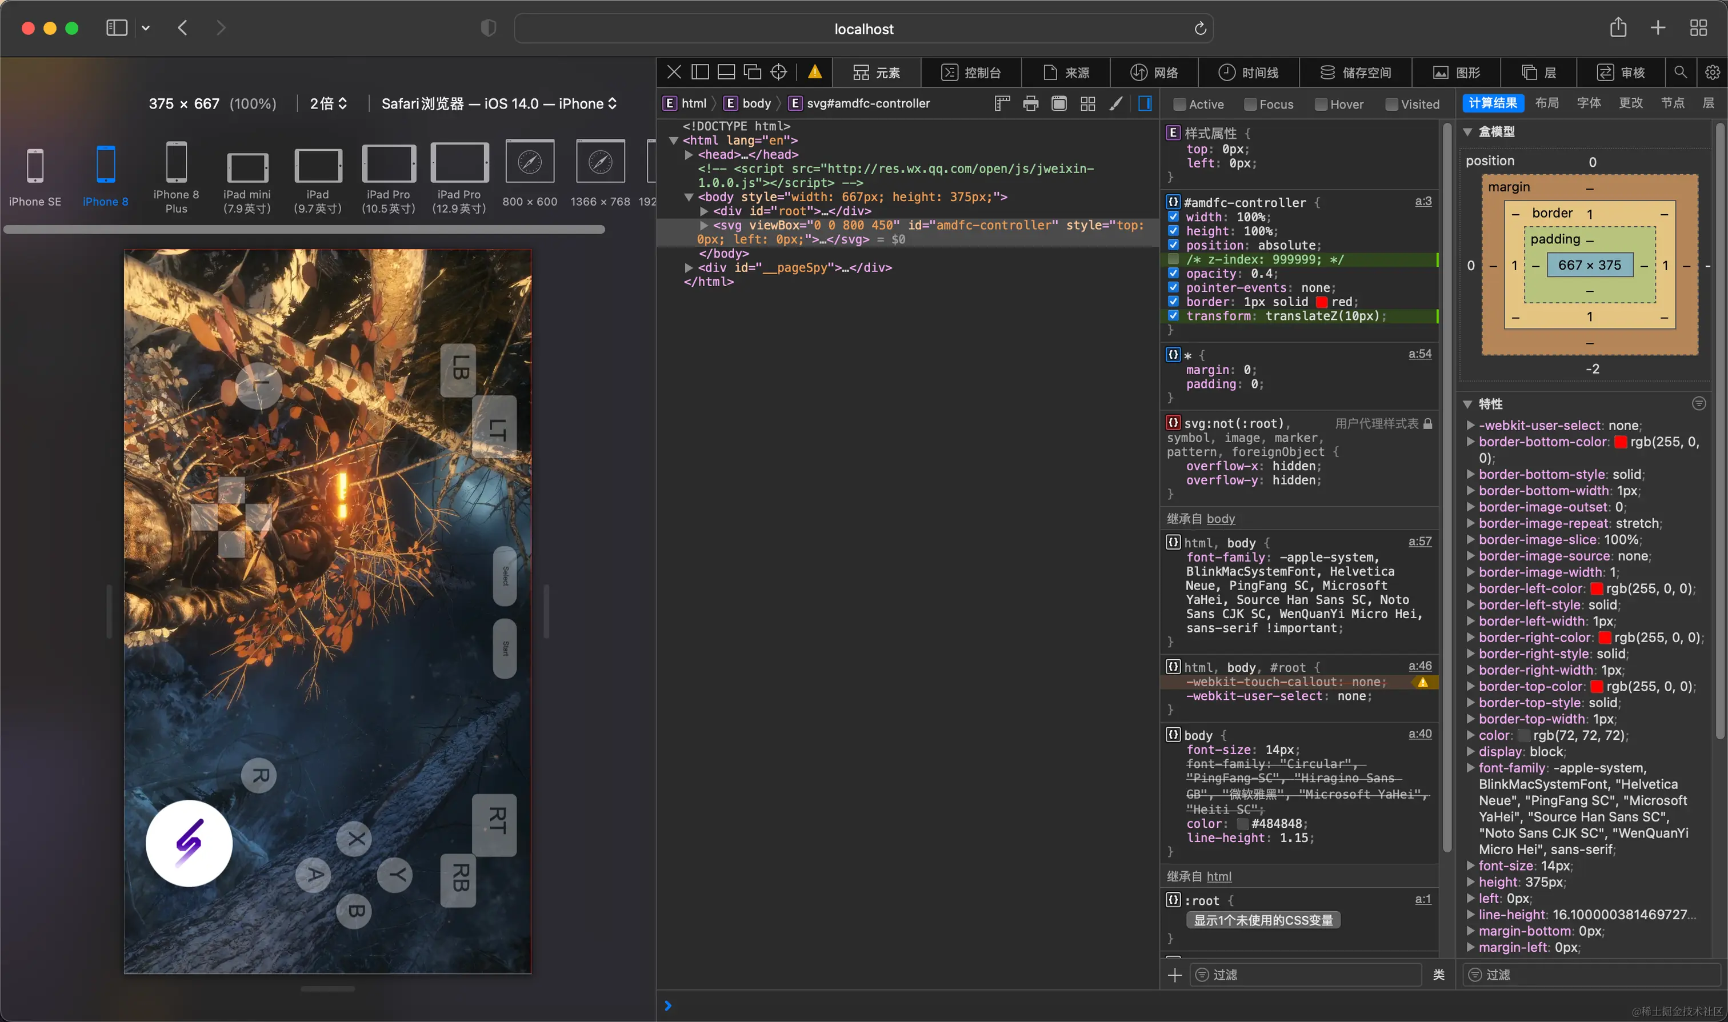Select the iPad mini device icon
The width and height of the screenshot is (1728, 1022).
point(247,167)
